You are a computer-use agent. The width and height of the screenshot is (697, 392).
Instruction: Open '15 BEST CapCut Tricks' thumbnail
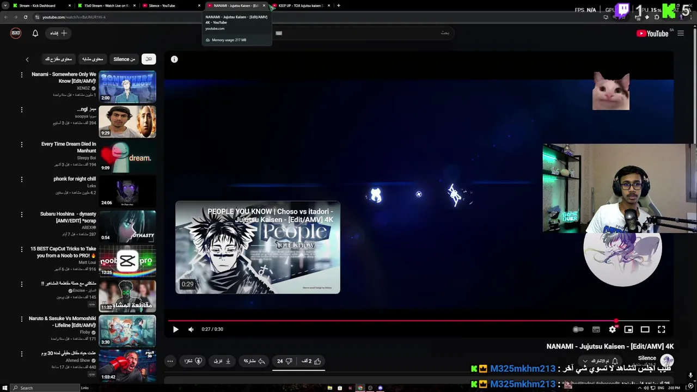[127, 261]
